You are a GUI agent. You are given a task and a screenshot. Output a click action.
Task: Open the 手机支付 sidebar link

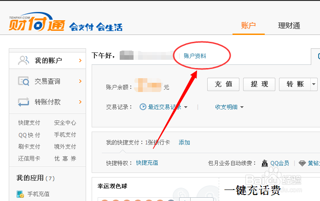click(65, 135)
